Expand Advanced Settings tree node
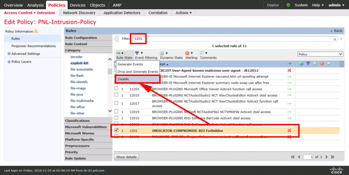 (9, 54)
